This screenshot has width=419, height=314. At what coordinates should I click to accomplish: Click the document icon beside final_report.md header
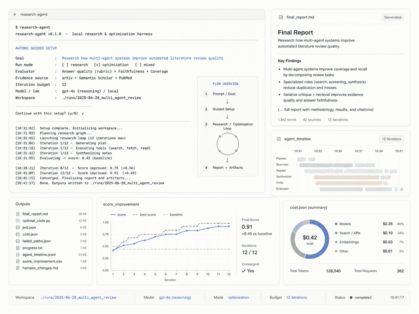(281, 17)
